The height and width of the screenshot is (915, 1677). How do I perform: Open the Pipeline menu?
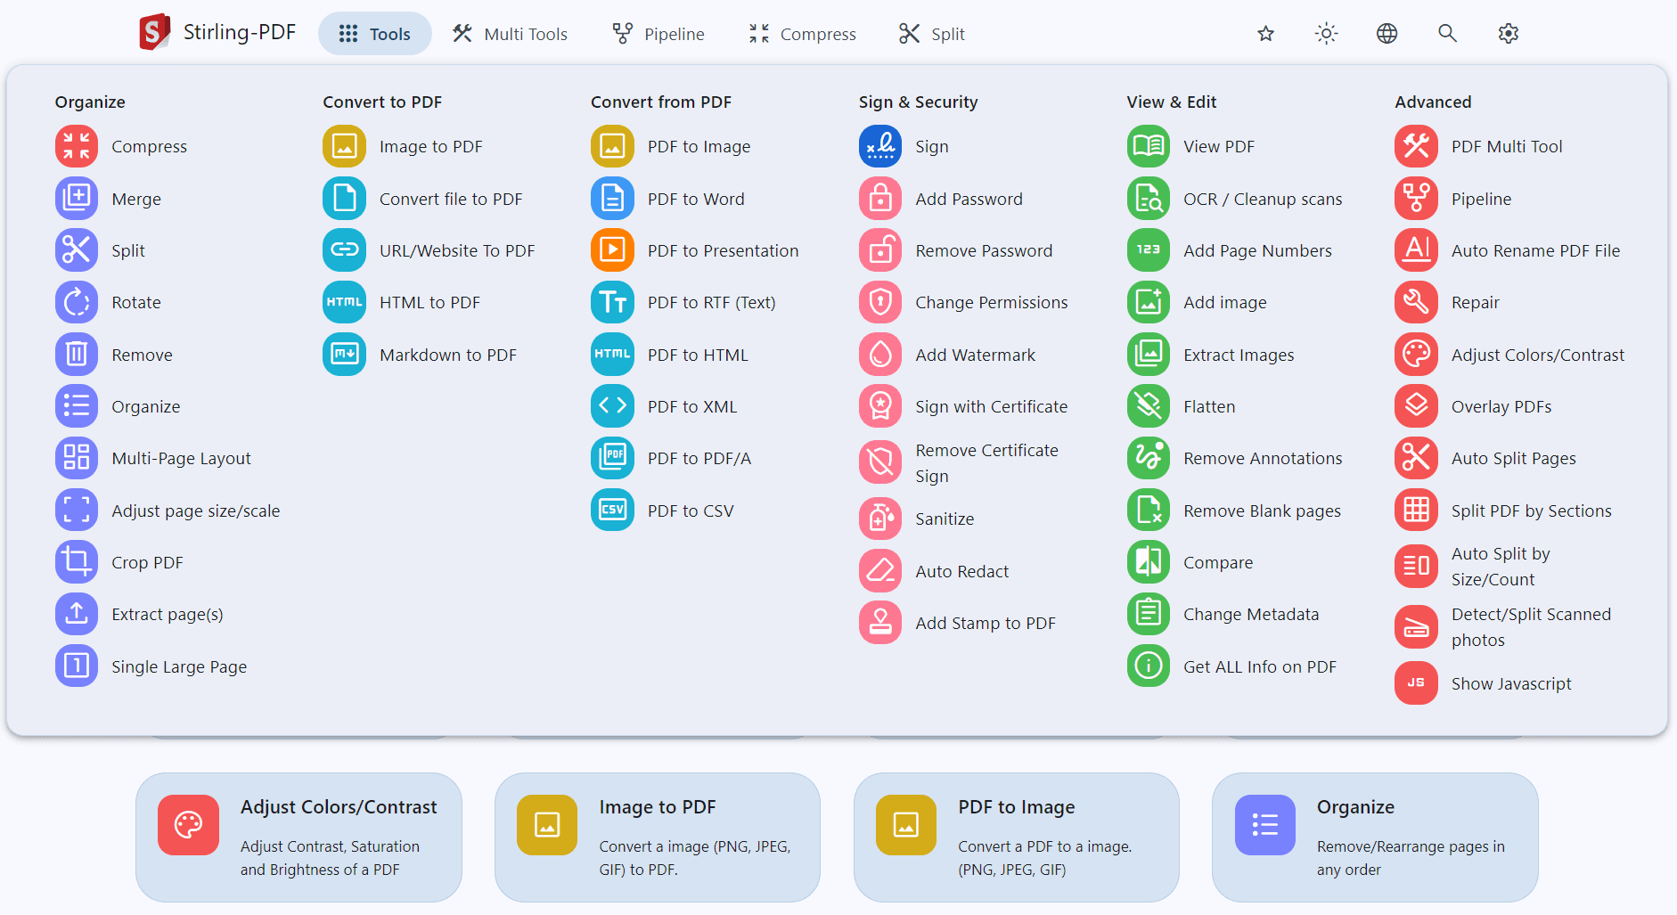click(x=657, y=33)
